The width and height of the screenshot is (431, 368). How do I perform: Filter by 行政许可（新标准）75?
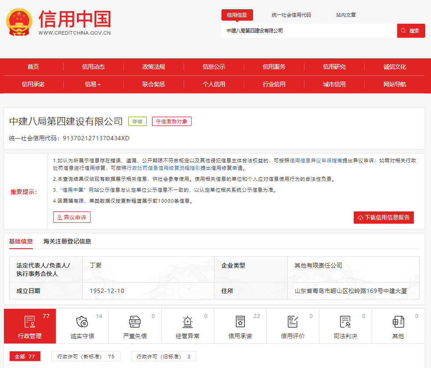tap(86, 356)
